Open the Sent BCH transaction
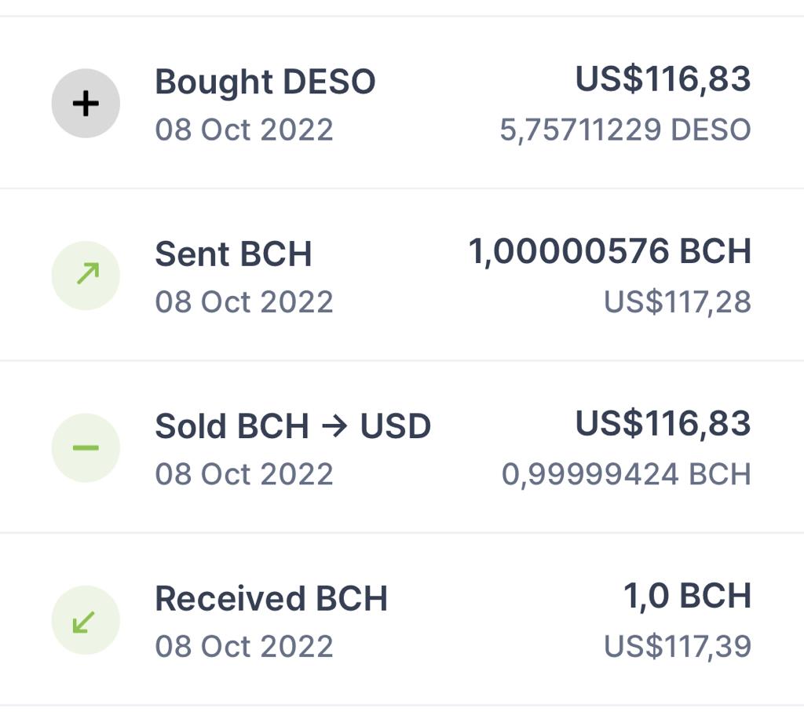 402,275
